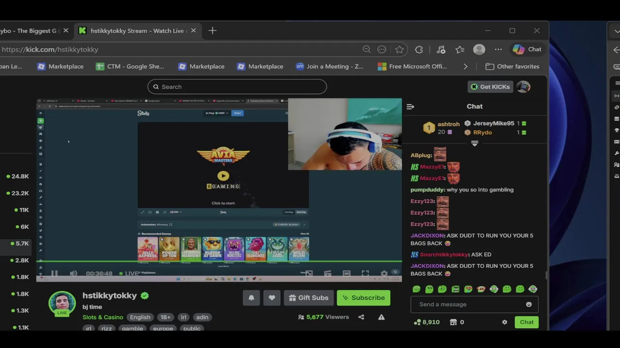
Task: Open the Gift Subs button
Action: pos(309,298)
